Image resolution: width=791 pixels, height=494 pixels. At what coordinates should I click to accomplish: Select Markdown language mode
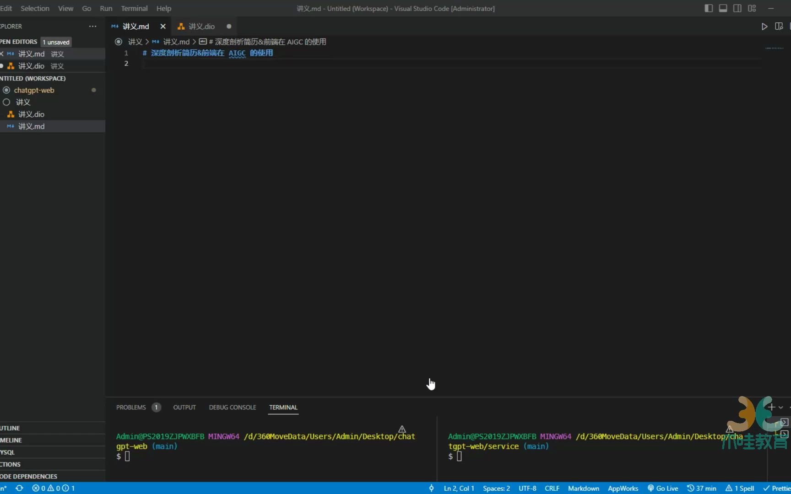(x=584, y=488)
